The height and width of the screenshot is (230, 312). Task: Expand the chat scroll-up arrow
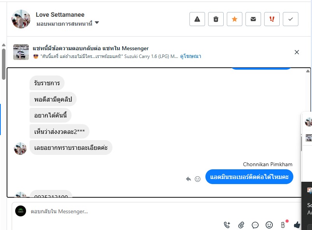pos(308,71)
